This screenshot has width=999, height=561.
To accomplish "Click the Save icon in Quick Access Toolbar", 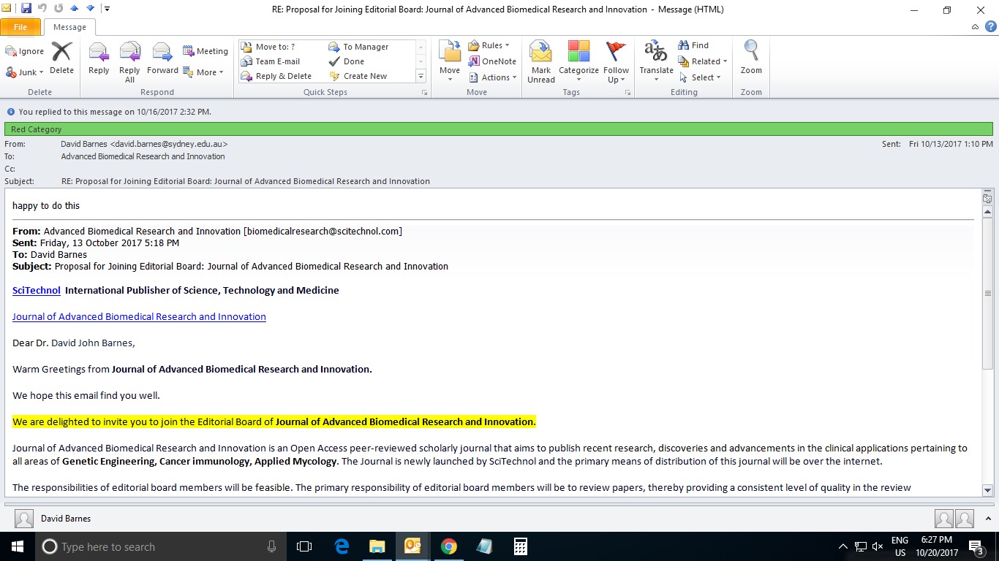I will pyautogui.click(x=26, y=9).
